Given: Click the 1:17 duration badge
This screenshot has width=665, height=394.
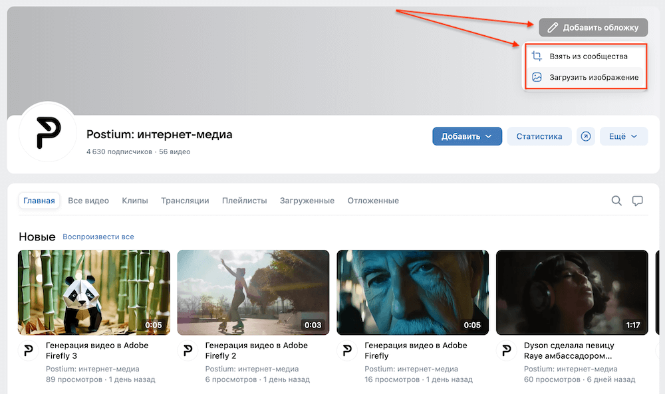Looking at the screenshot, I should pyautogui.click(x=633, y=325).
